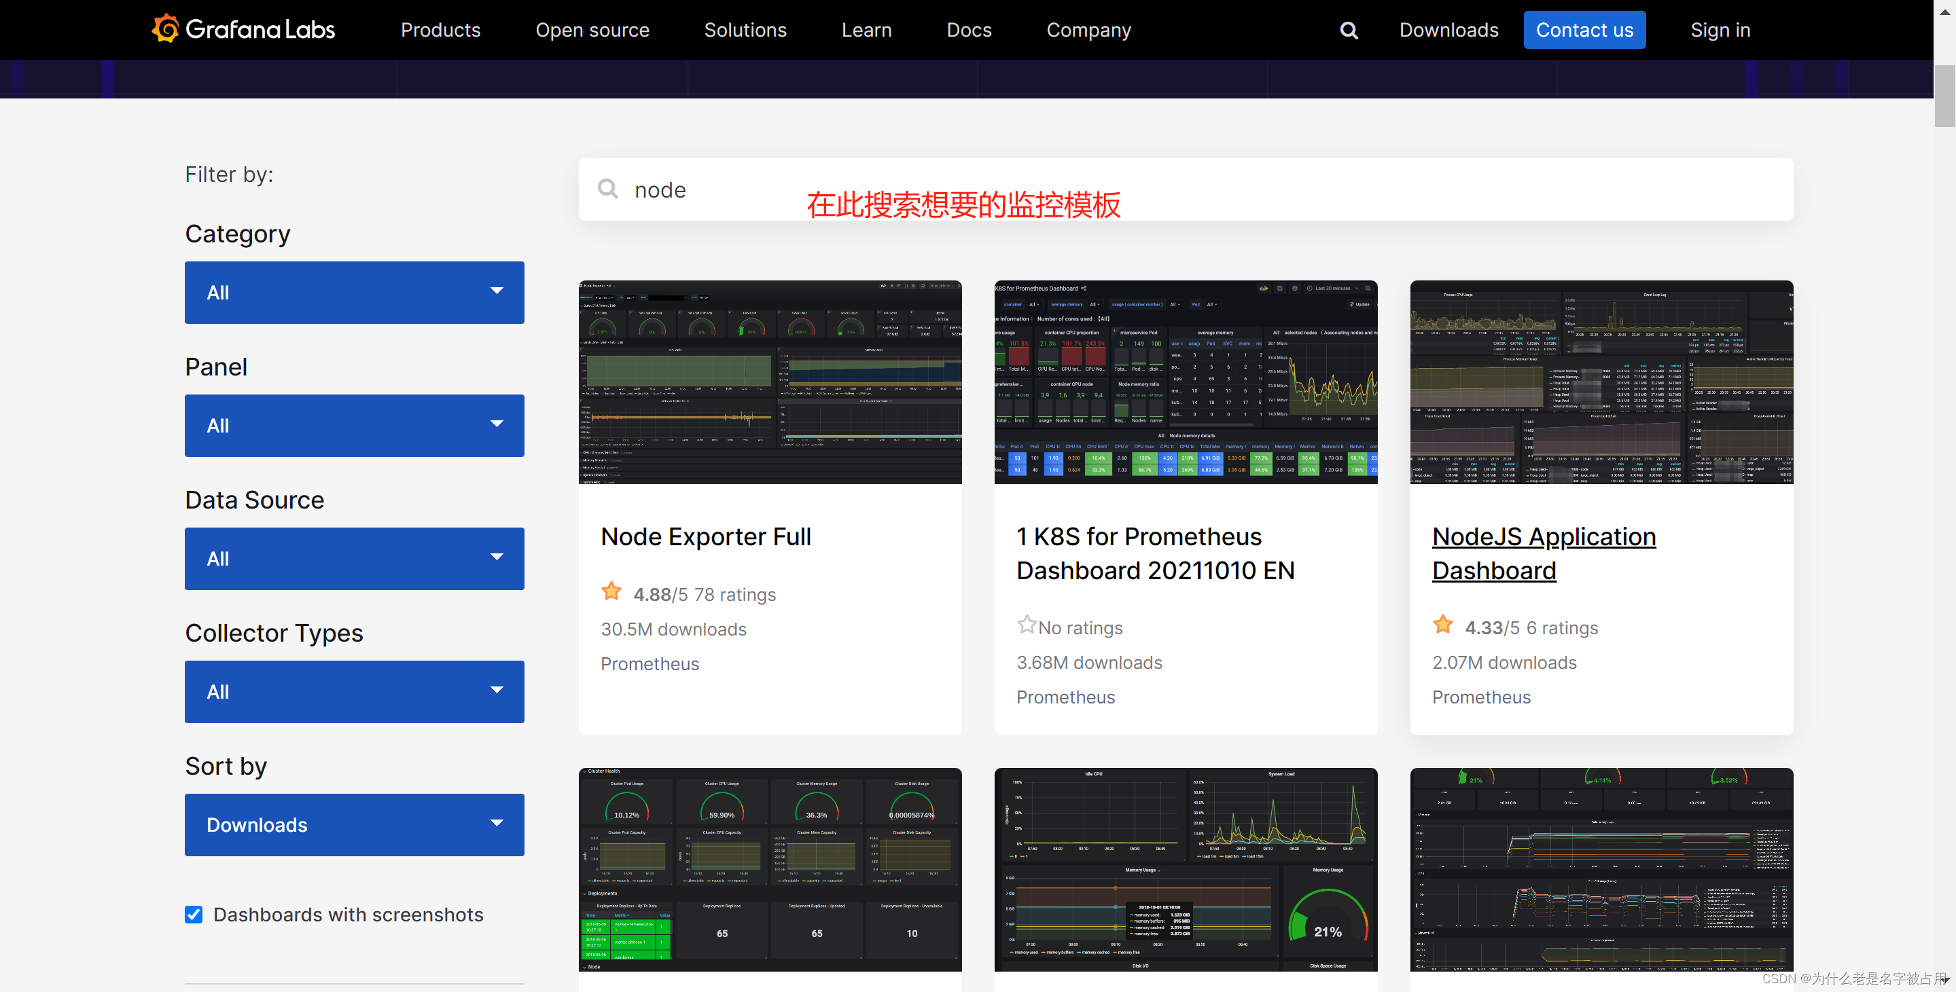Open the thumbnail with 4.14% gauge
1956x992 pixels.
pos(1601,870)
